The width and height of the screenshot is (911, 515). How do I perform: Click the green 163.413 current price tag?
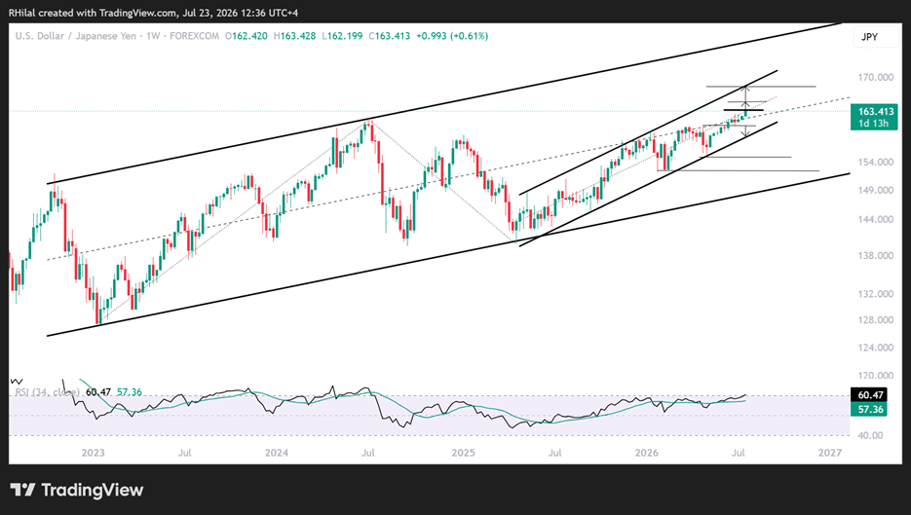coord(874,117)
